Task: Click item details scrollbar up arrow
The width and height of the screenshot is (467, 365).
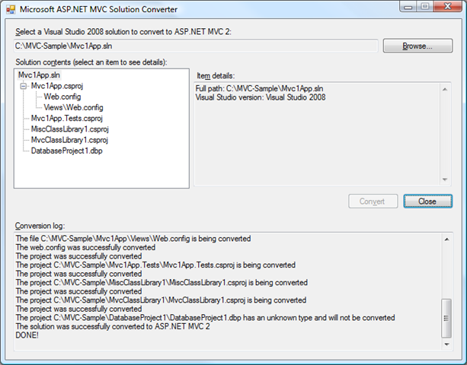Action: coord(445,89)
